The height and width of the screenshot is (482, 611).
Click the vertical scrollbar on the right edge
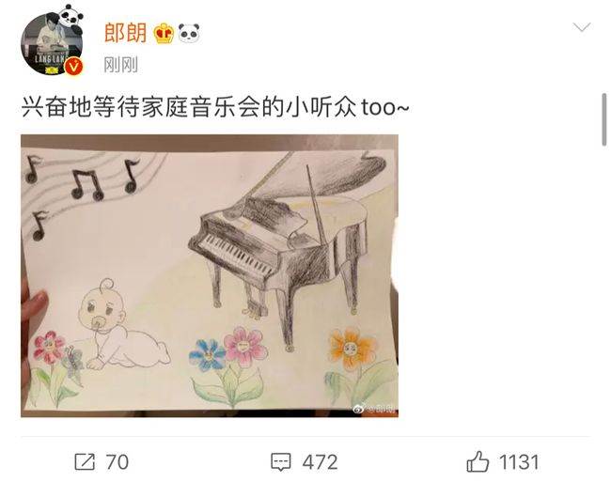coord(604,119)
